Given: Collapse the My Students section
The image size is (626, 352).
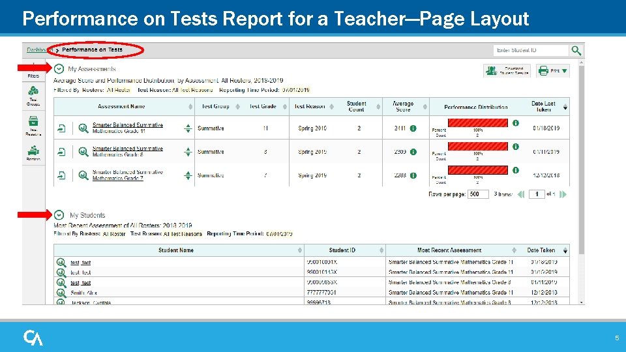Looking at the screenshot, I should pos(59,215).
